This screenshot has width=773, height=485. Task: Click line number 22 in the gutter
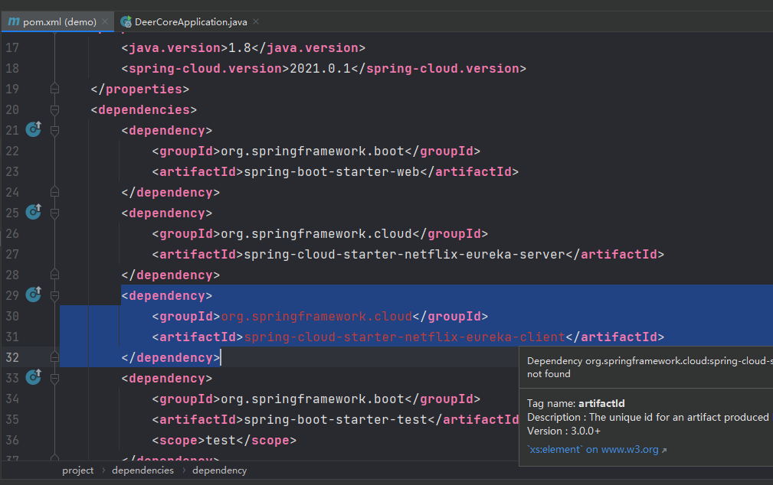click(x=12, y=150)
